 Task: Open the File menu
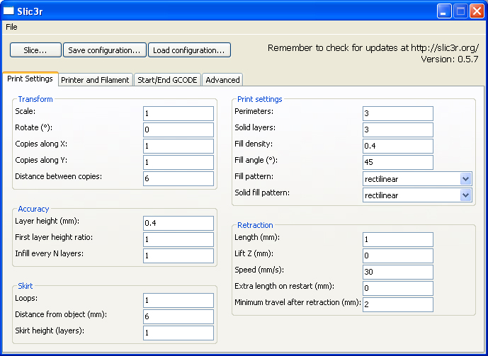(11, 27)
